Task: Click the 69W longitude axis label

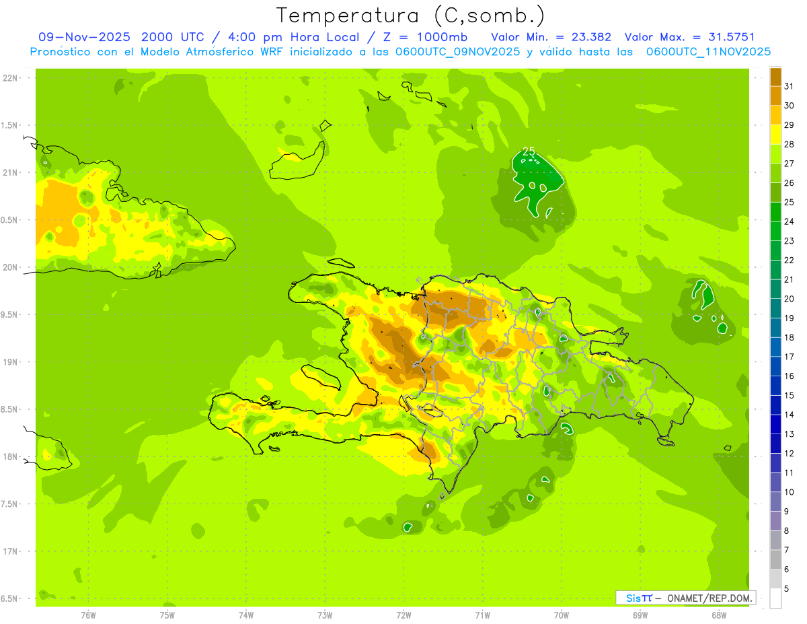Action: [640, 615]
